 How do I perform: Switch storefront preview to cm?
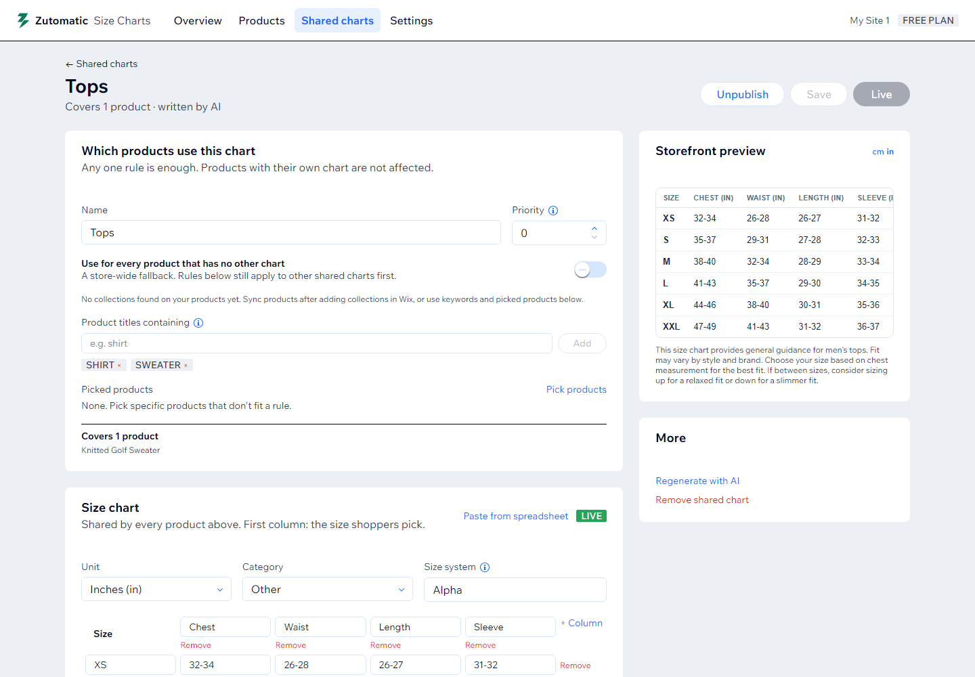click(877, 152)
